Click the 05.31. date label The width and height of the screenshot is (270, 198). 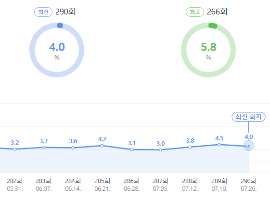(x=15, y=189)
